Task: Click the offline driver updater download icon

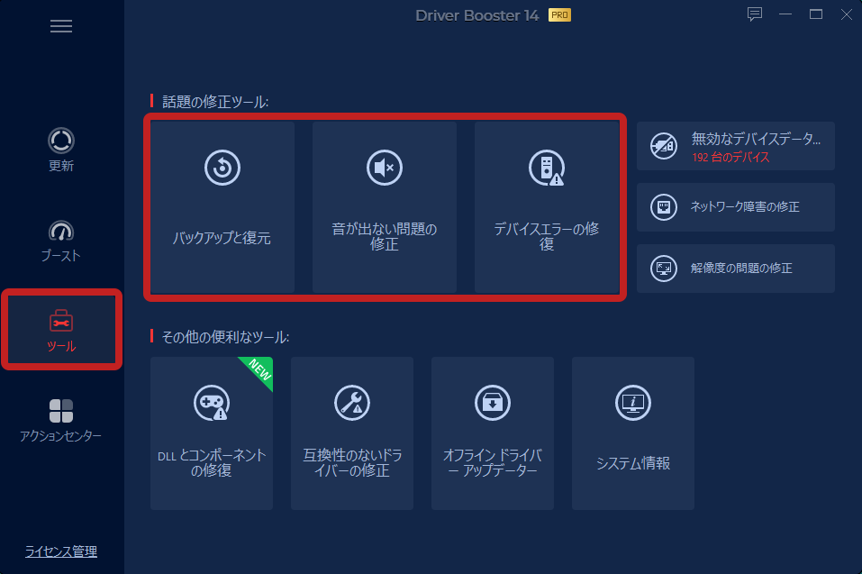Action: click(493, 403)
